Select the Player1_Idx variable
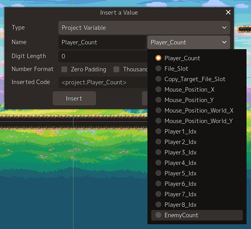Image resolution: width=251 pixels, height=229 pixels. (x=197, y=131)
